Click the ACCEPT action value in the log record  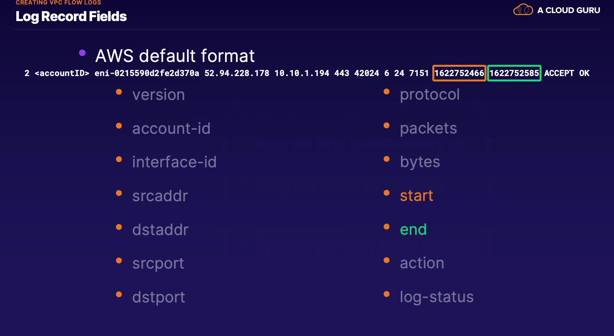[x=559, y=73]
